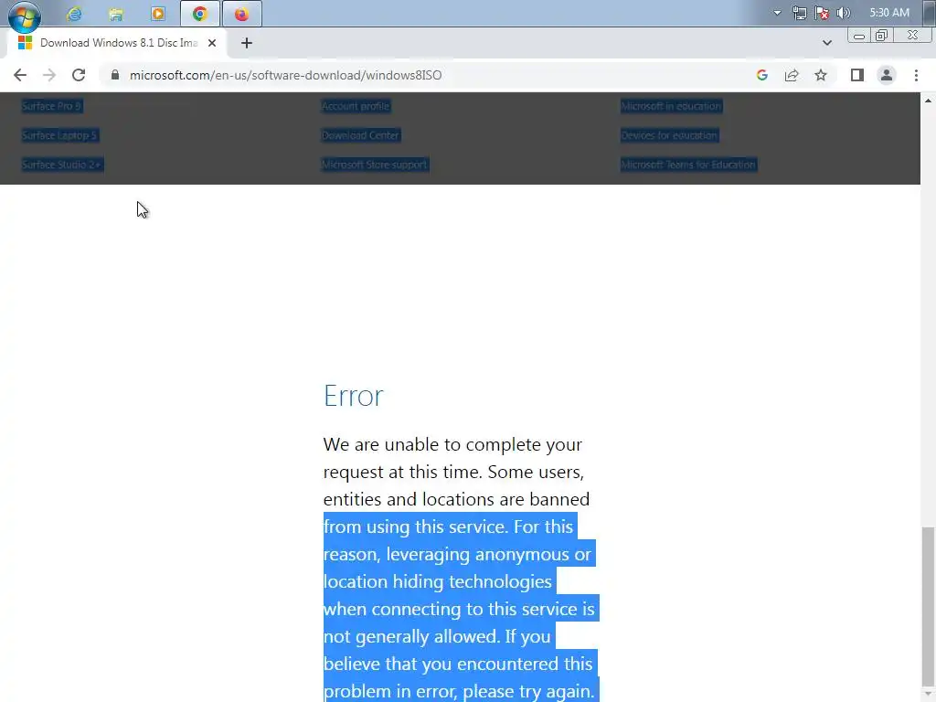This screenshot has width=936, height=702.
Task: Click text 'We are unable to complete your'
Action: pyautogui.click(x=452, y=445)
